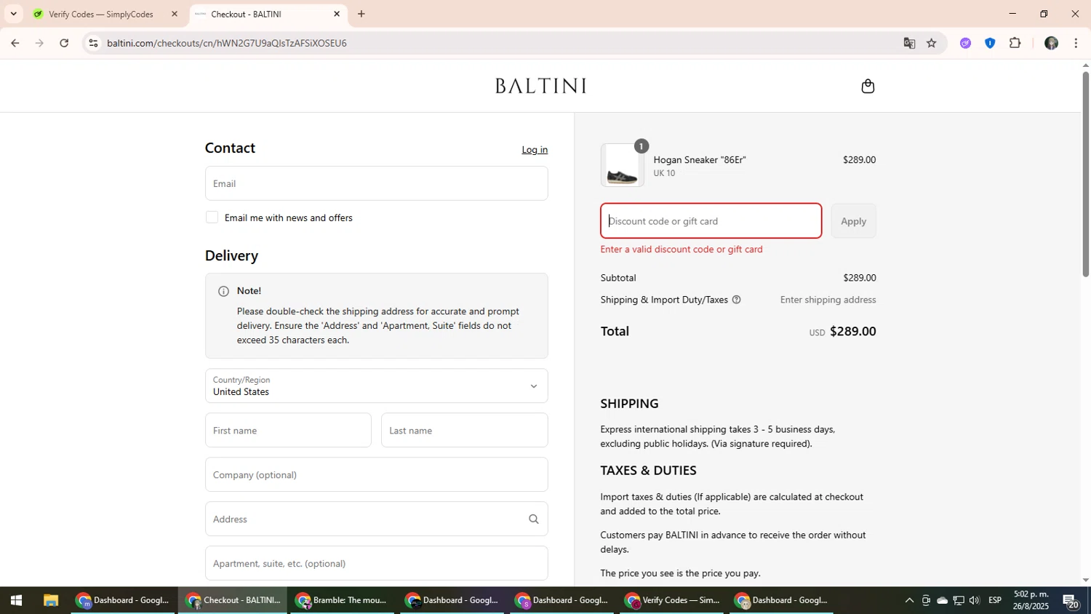Click the shipping info question mark icon
1091x614 pixels.
[736, 300]
